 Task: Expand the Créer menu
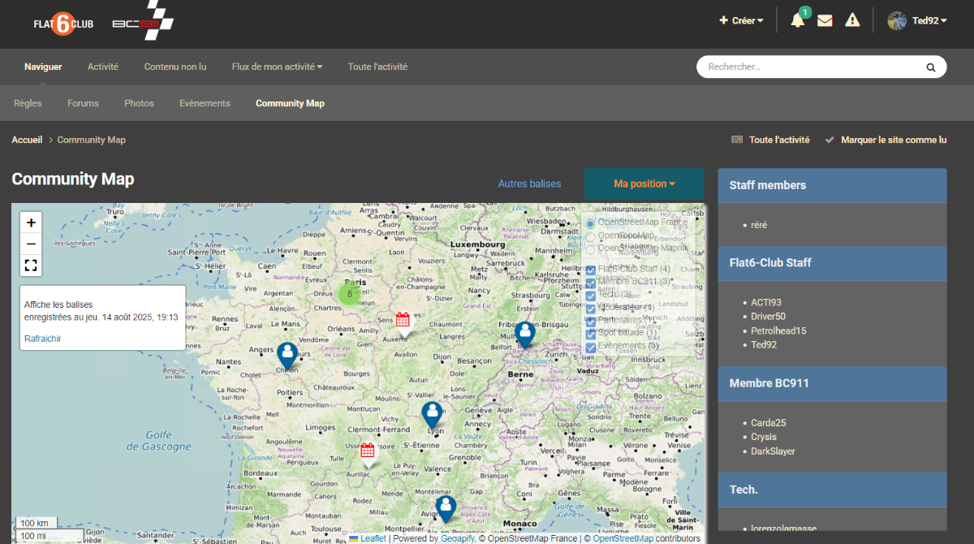[741, 21]
